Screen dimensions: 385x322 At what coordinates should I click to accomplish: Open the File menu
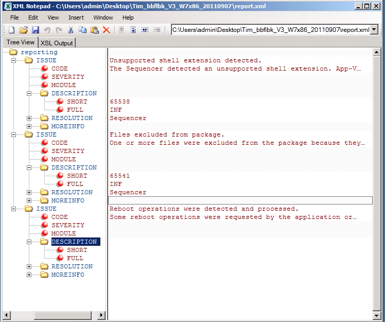click(x=14, y=18)
